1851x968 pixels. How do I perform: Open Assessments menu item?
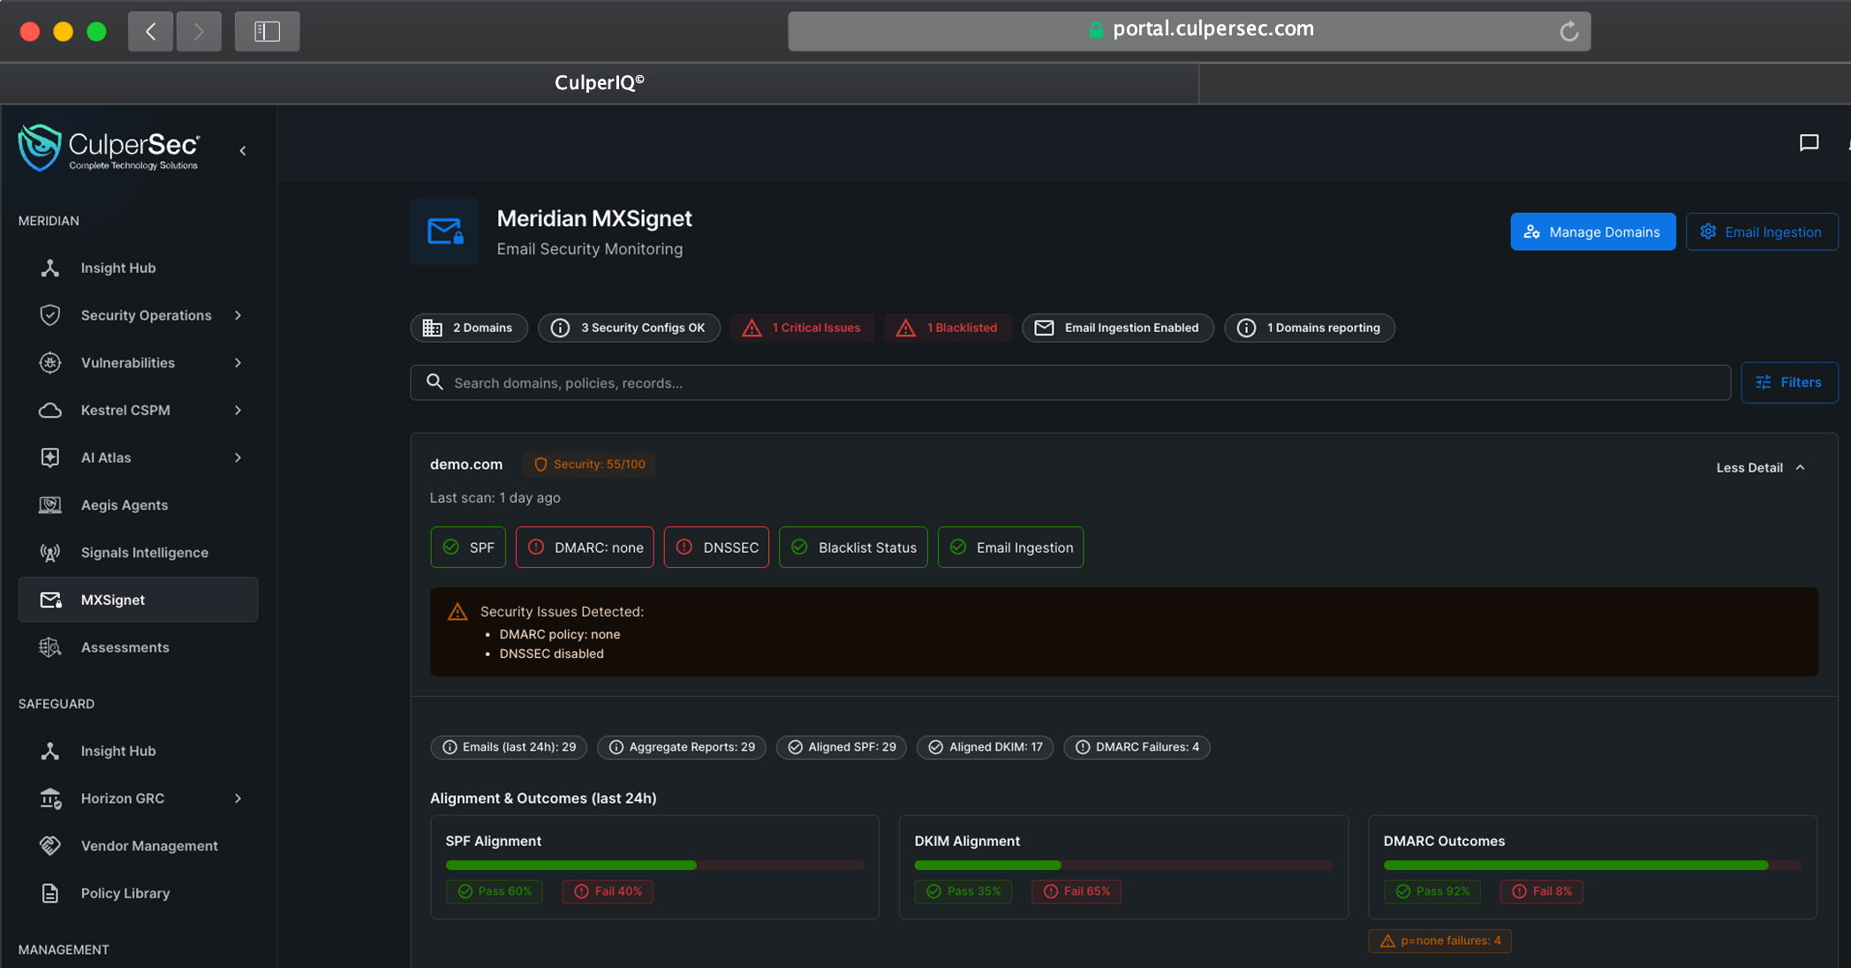[139, 647]
